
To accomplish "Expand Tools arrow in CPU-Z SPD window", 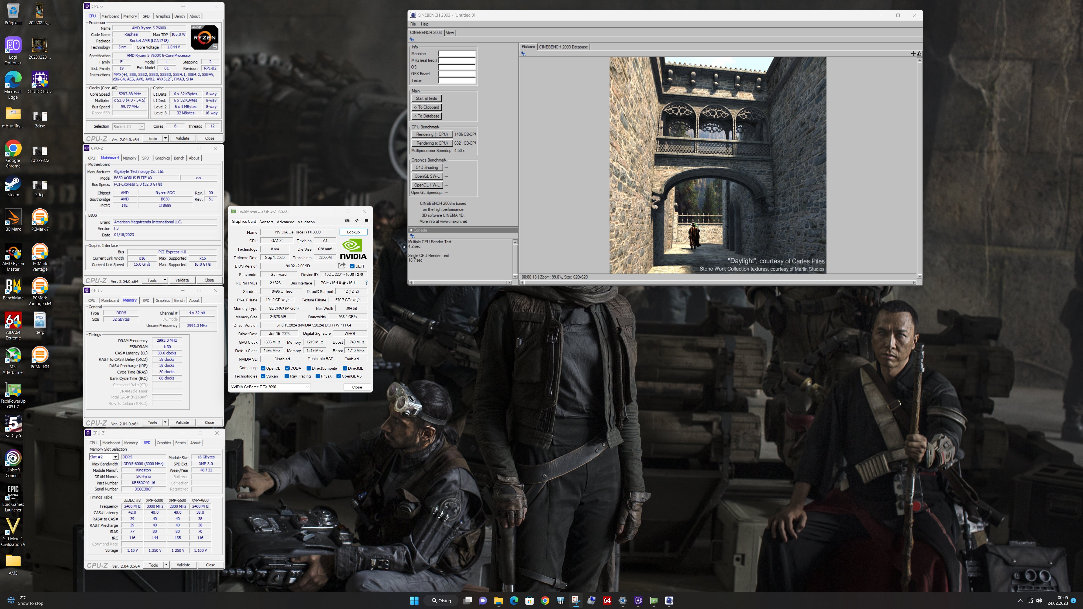I will [x=166, y=565].
